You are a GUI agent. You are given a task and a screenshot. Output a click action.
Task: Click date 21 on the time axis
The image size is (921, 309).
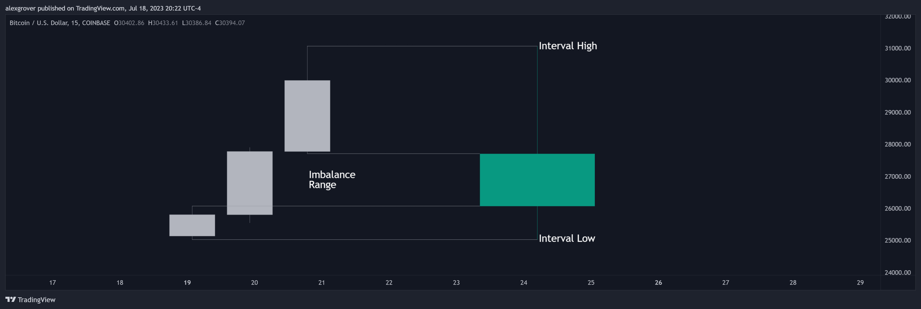point(321,282)
